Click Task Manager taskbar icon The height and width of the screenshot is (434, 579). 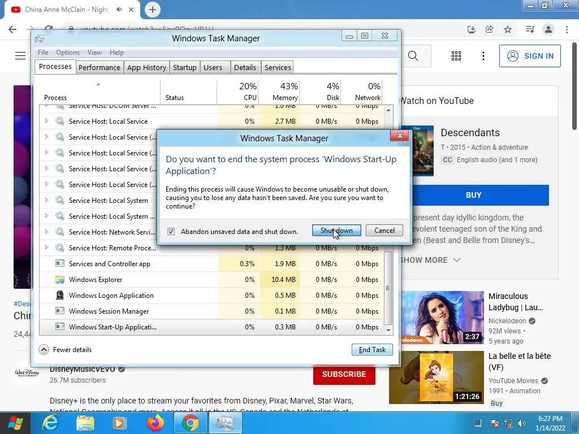225,423
